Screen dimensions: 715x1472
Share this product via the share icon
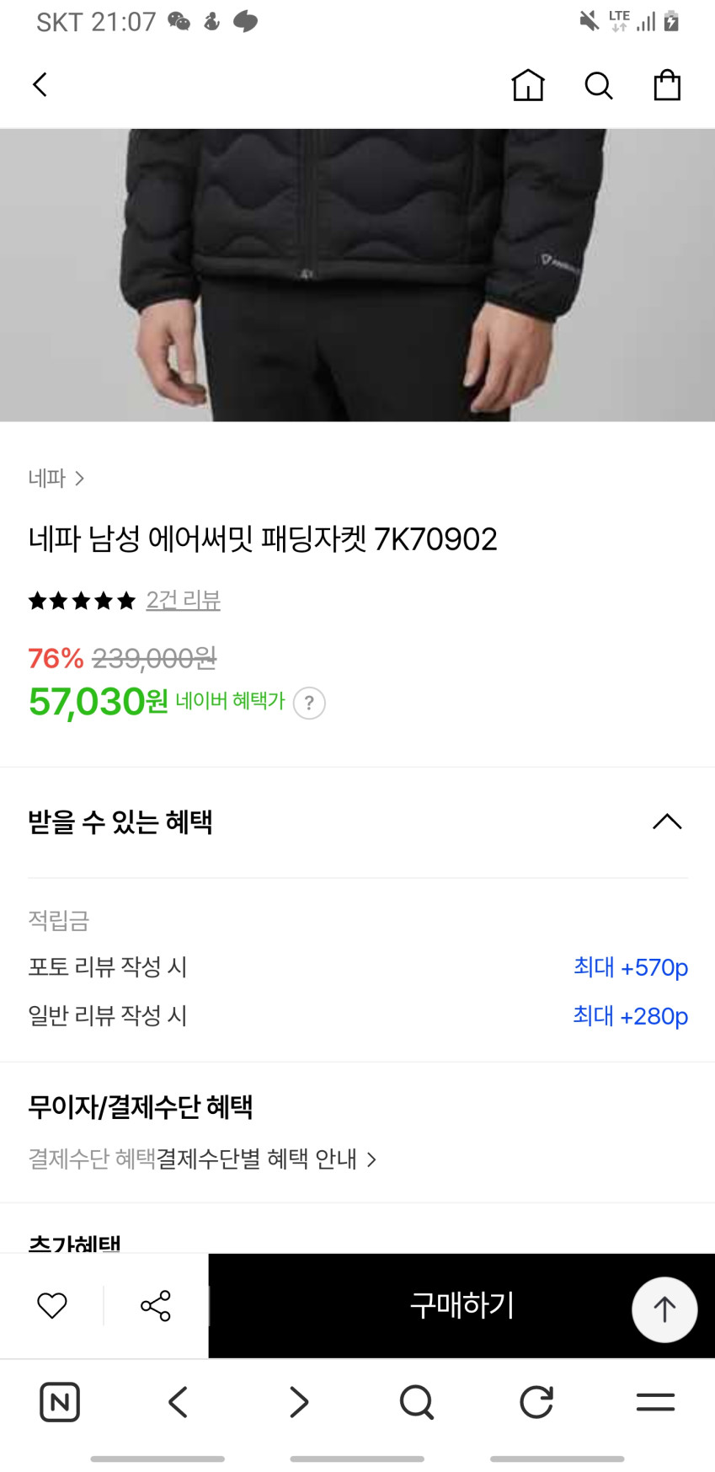[156, 1305]
